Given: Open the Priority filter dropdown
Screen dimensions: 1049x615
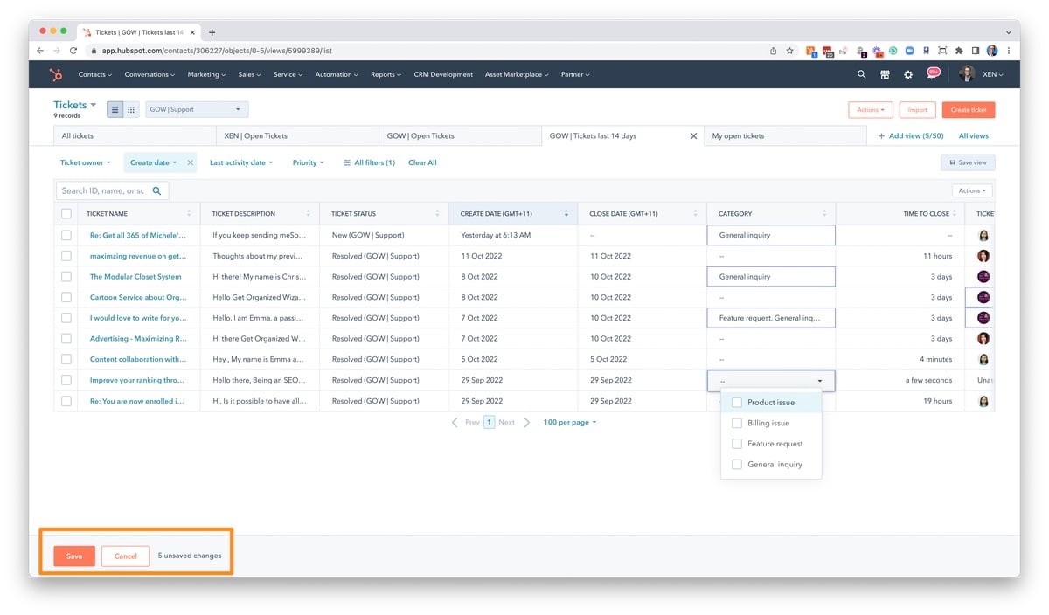Looking at the screenshot, I should [x=308, y=162].
